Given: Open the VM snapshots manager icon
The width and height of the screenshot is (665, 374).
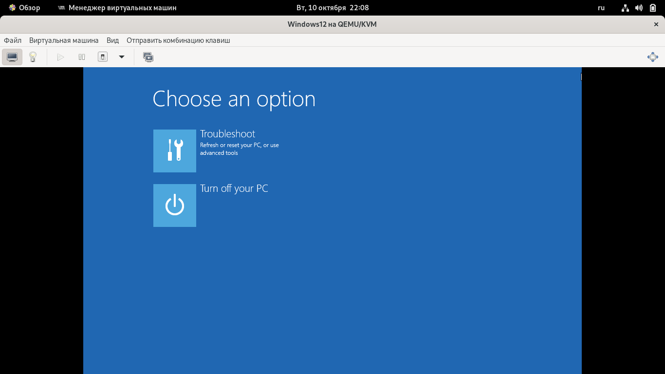Looking at the screenshot, I should [x=148, y=57].
